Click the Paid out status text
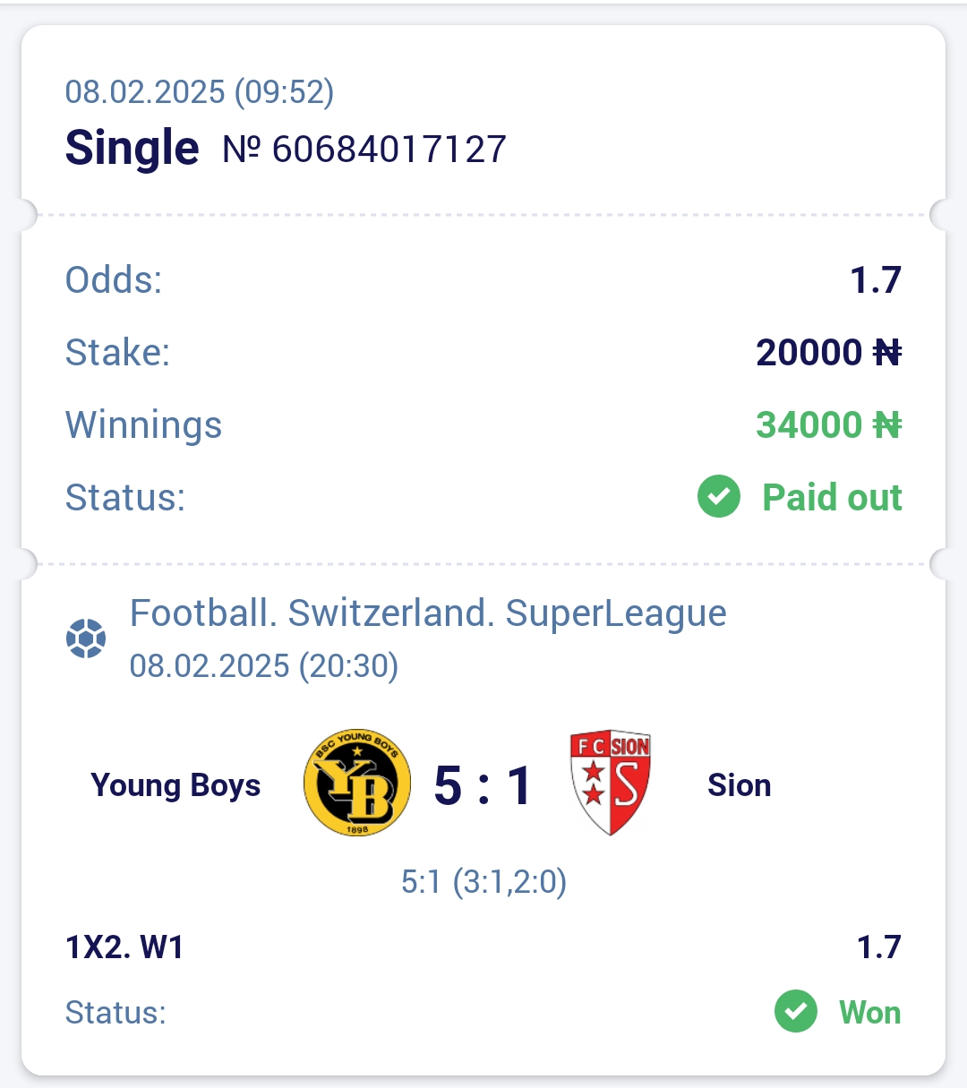Image resolution: width=967 pixels, height=1088 pixels. tap(832, 497)
